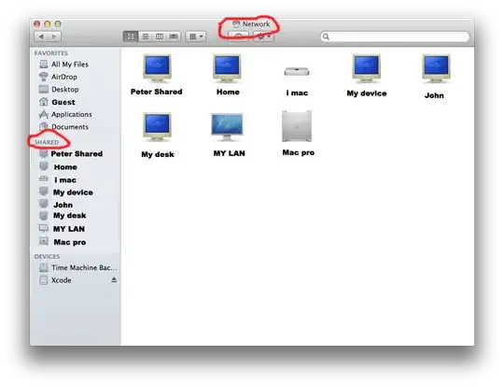Open the item arrangement dropdown
Viewport: 504px width, 387px height.
click(x=195, y=36)
